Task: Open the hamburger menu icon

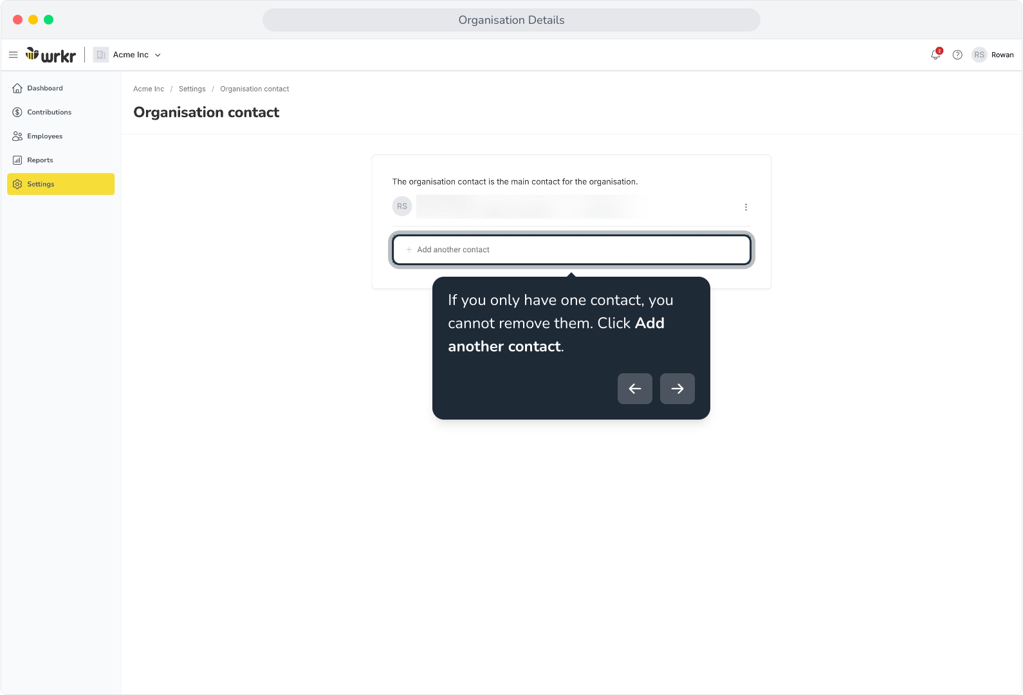Action: (13, 55)
